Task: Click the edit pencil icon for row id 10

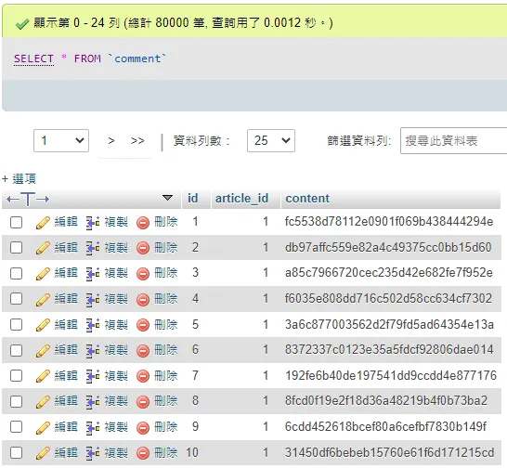Action: click(x=43, y=453)
